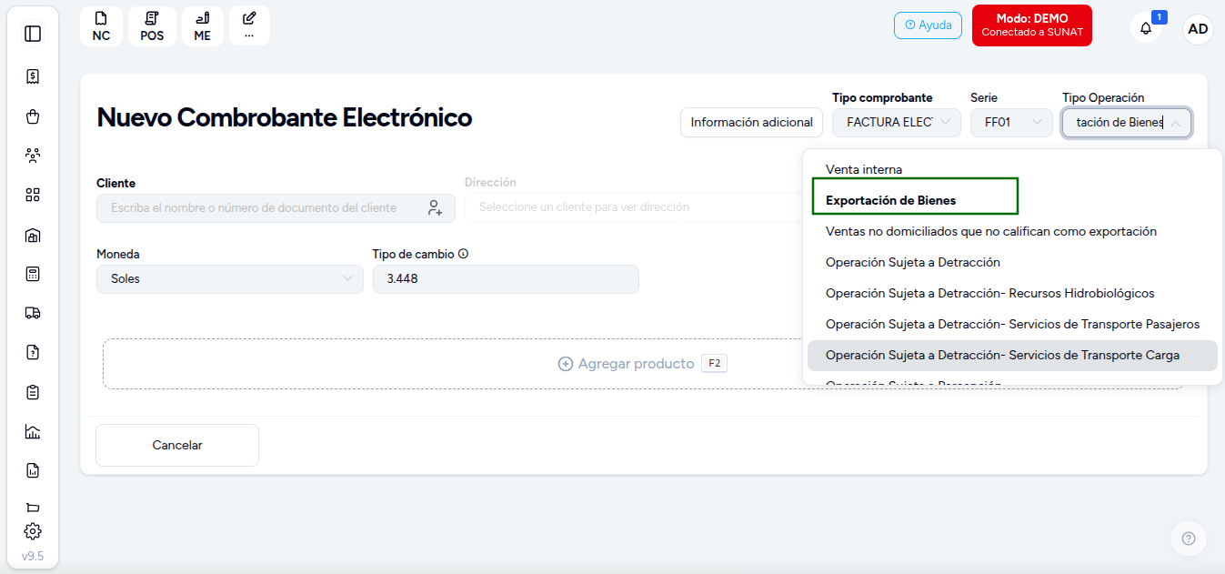Viewport: 1225px width, 574px height.
Task: Open the POS shortcut button
Action: (152, 25)
